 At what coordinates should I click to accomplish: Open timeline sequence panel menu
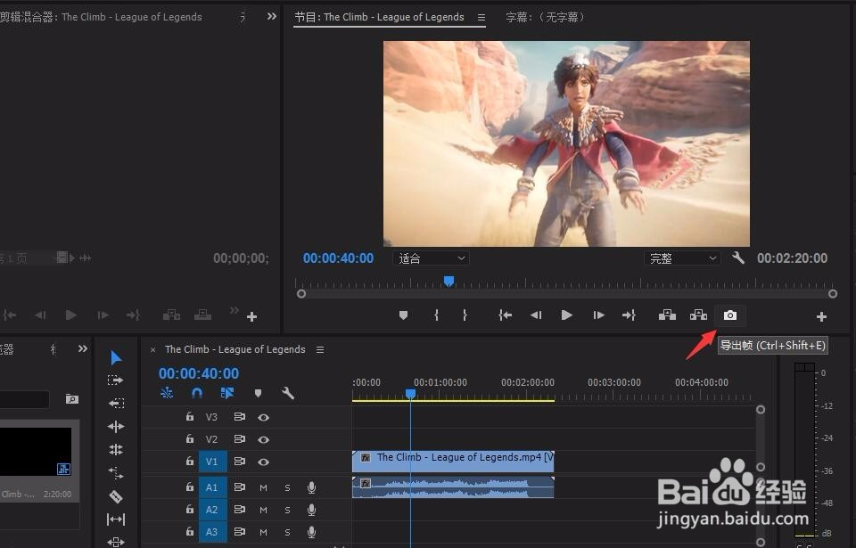coord(320,349)
